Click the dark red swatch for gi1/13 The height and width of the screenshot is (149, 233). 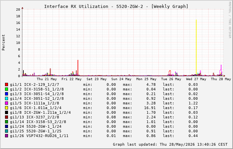click(6, 117)
